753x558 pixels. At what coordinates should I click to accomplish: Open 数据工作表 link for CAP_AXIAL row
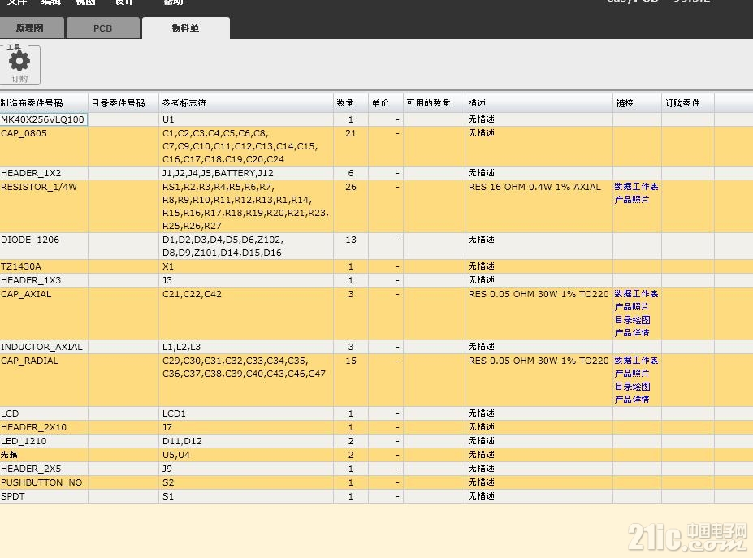(x=636, y=294)
